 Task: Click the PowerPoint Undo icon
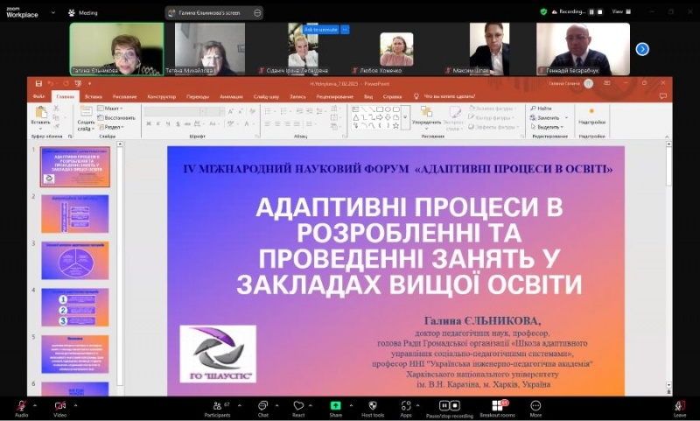pyautogui.click(x=51, y=83)
